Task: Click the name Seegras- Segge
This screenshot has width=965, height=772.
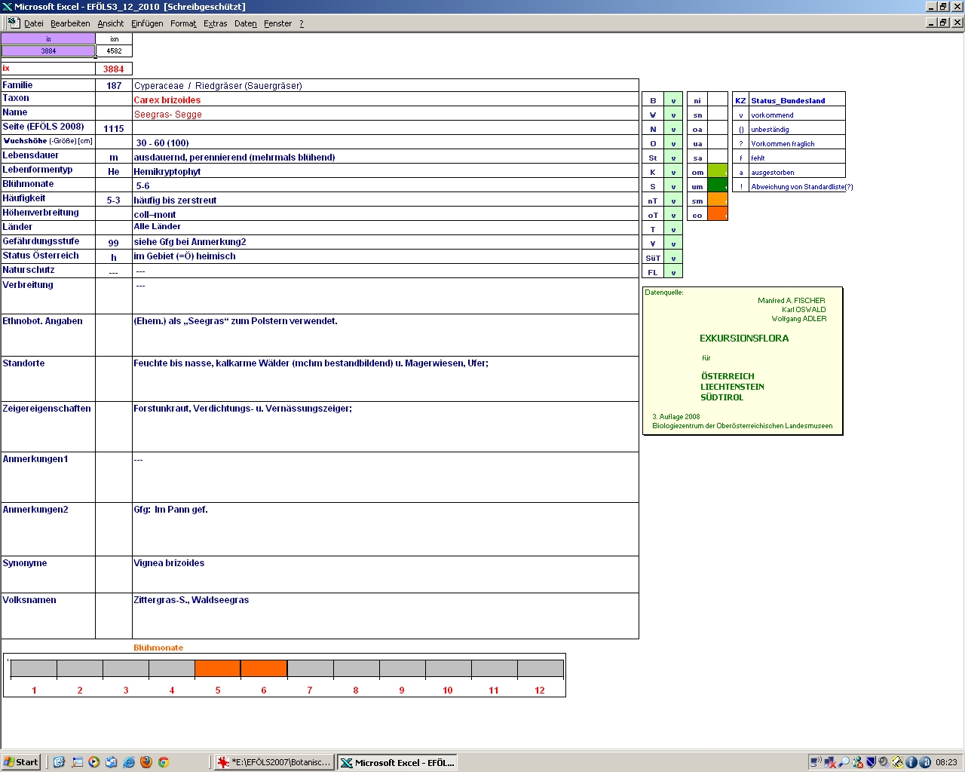Action: point(168,115)
